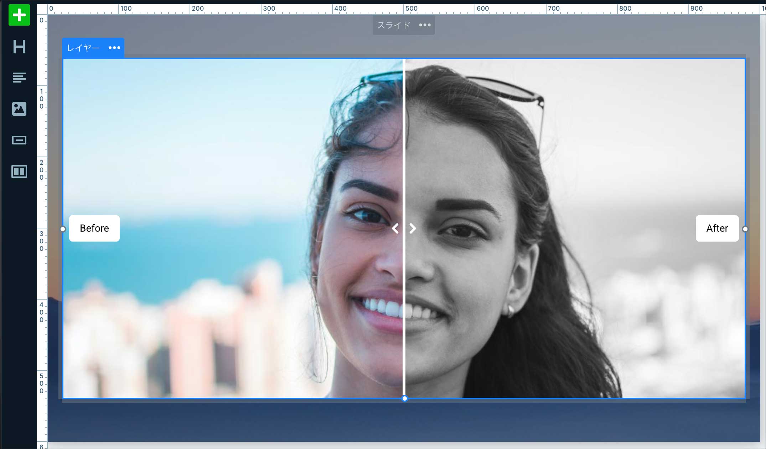
Task: Select the レイヤー label tab
Action: (83, 48)
